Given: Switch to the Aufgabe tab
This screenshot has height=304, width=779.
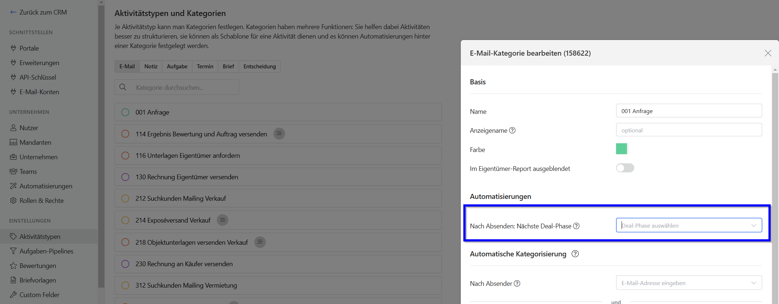Looking at the screenshot, I should click(x=177, y=67).
